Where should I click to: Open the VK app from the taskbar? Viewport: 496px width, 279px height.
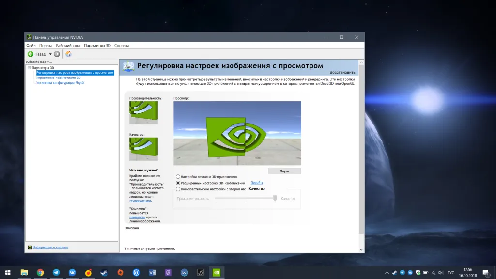click(71, 272)
